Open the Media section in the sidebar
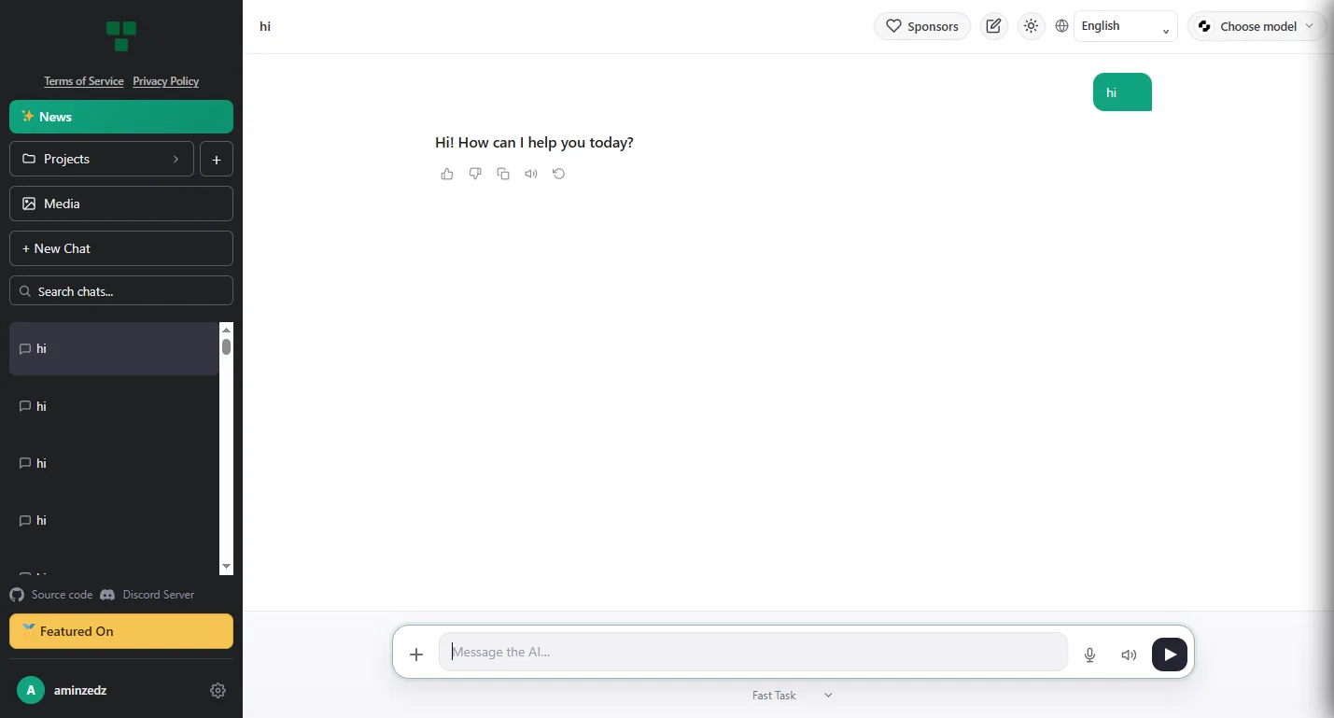The width and height of the screenshot is (1334, 718). pos(121,204)
